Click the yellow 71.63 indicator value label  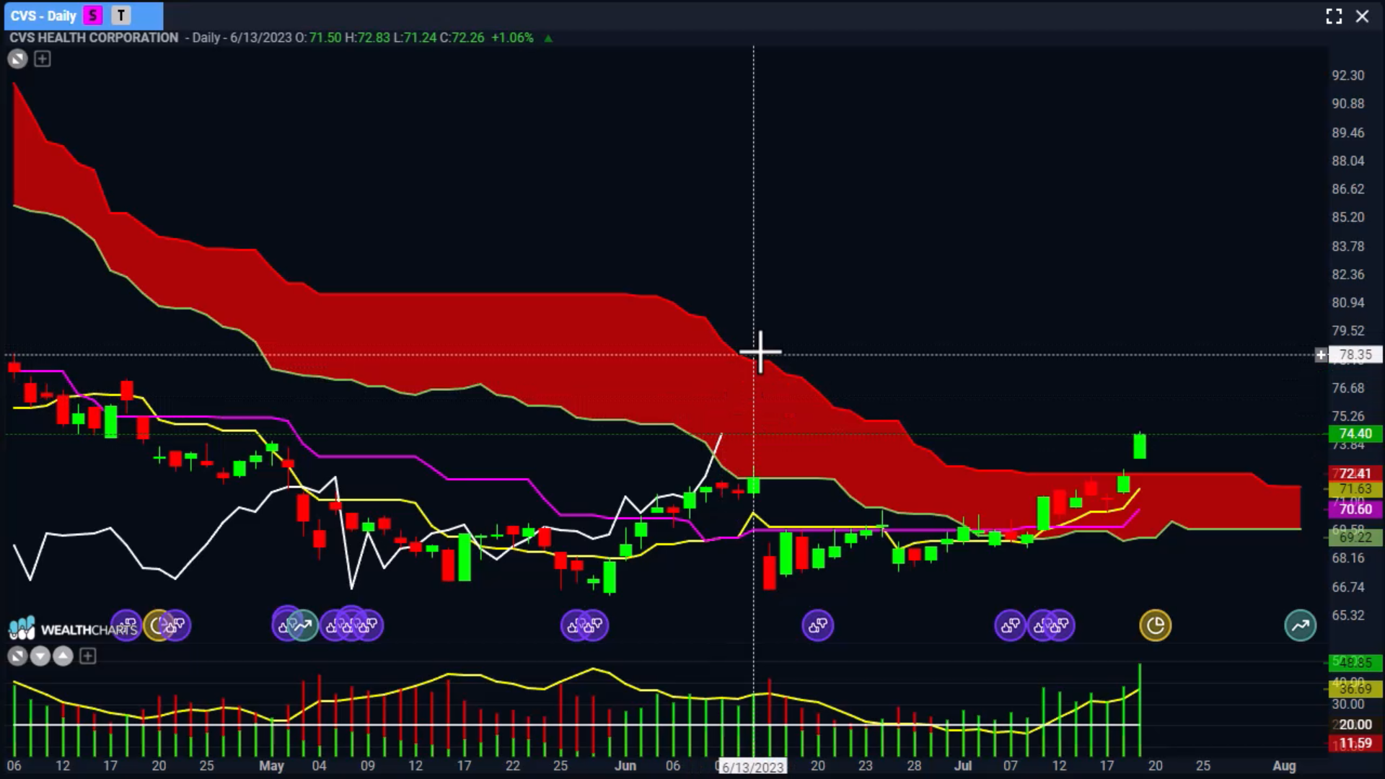tap(1355, 489)
